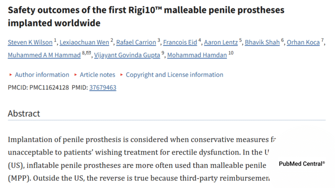Open author Vijayant Govinda Gupta link

pyautogui.click(x=127, y=55)
